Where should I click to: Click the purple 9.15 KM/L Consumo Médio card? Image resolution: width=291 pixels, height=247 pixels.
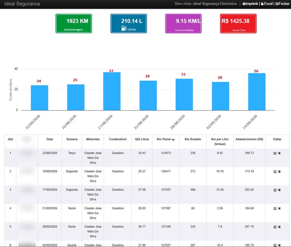tap(183, 24)
